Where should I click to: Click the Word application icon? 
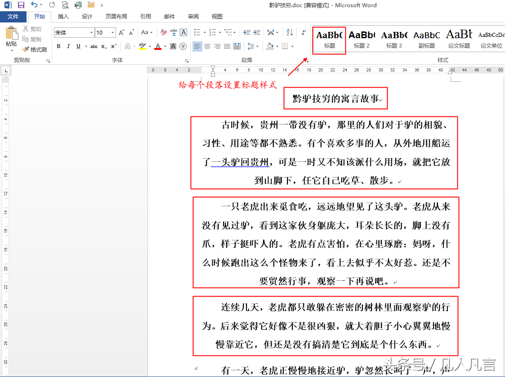coord(8,5)
